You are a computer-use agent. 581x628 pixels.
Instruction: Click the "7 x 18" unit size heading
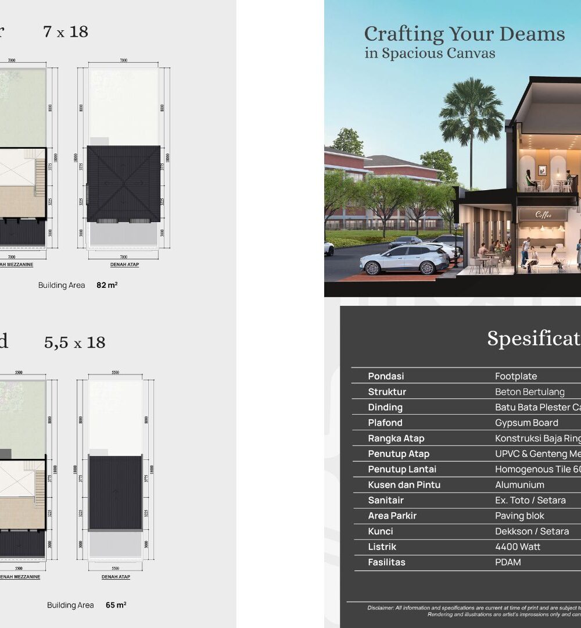[x=66, y=31]
